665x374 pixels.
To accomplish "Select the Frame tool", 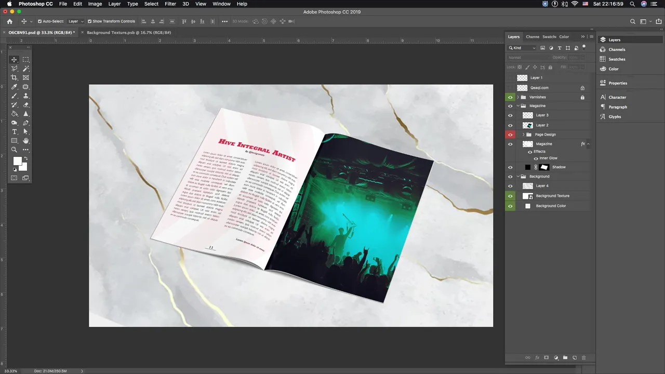I will click(25, 77).
